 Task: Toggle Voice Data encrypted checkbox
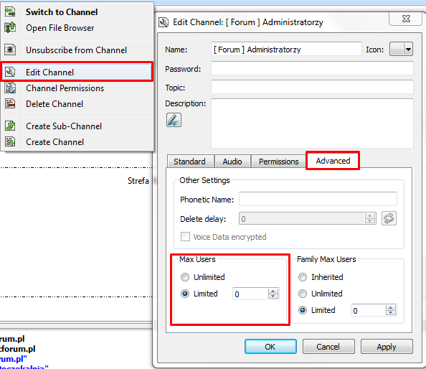[185, 237]
